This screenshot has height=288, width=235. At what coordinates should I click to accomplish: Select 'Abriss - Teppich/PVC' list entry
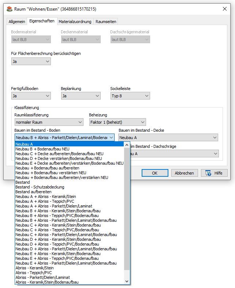pos(70,273)
